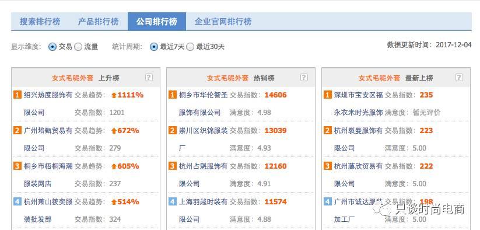
Task: Choose the 最近30天 statistics period
Action: pyautogui.click(x=190, y=47)
